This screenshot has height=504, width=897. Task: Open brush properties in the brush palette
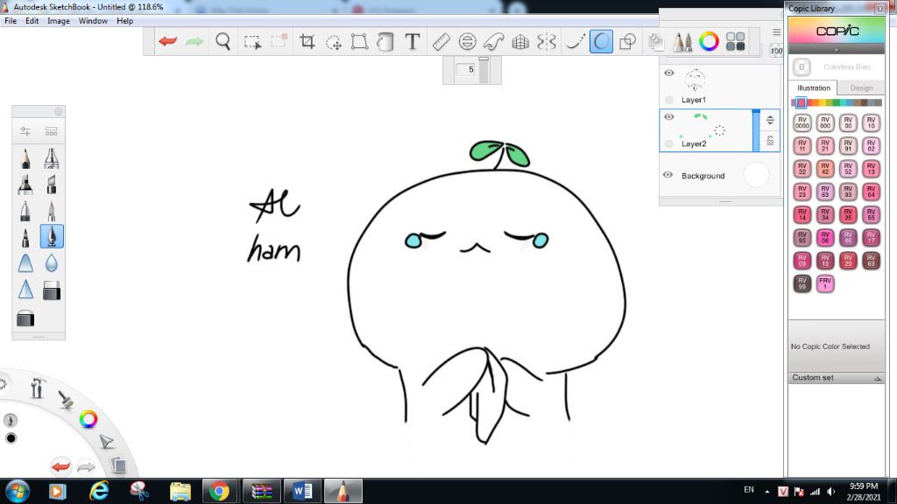(x=25, y=131)
